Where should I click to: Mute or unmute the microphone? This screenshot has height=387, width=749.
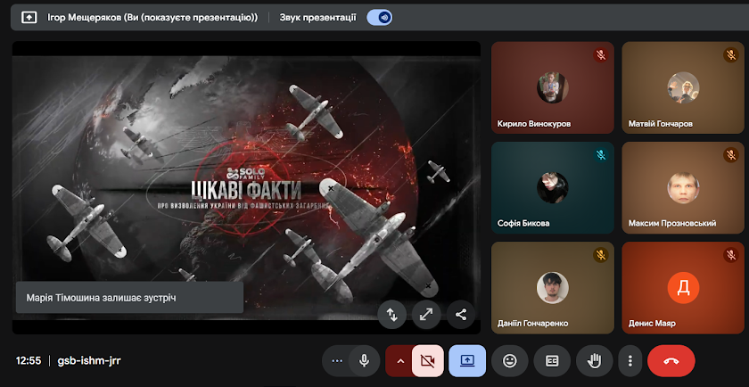tap(364, 360)
